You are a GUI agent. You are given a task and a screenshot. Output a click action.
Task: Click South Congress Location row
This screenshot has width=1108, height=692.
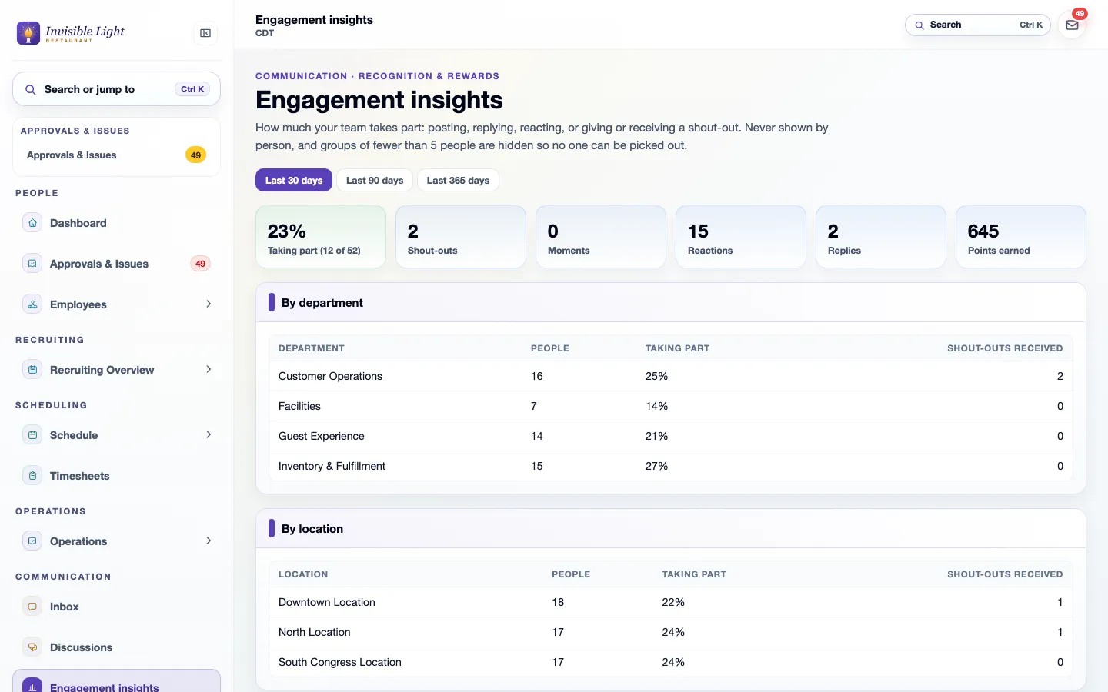(670, 662)
